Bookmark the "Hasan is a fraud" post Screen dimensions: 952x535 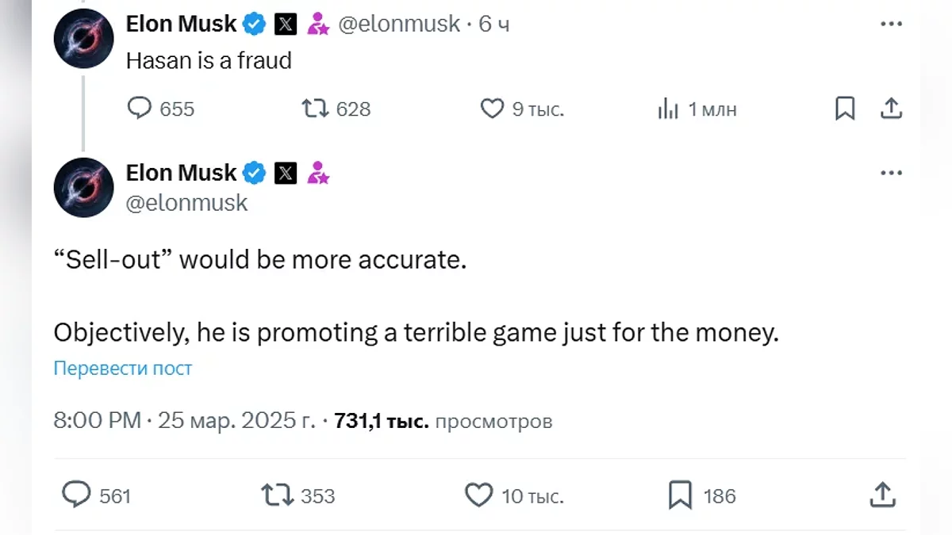tap(845, 109)
